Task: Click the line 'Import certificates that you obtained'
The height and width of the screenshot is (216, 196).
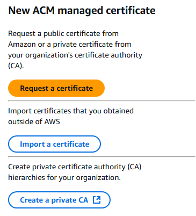Action: (x=71, y=111)
